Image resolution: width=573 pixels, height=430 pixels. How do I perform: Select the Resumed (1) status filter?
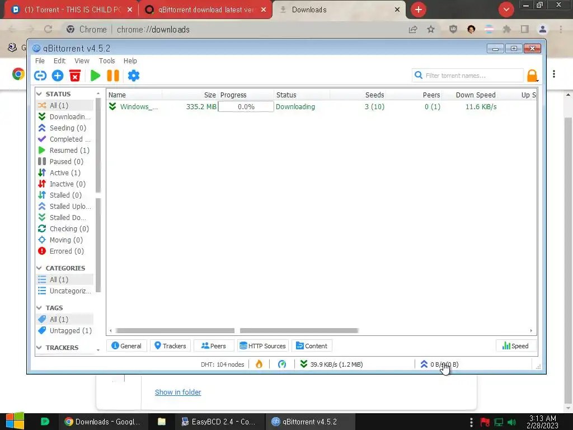point(65,150)
